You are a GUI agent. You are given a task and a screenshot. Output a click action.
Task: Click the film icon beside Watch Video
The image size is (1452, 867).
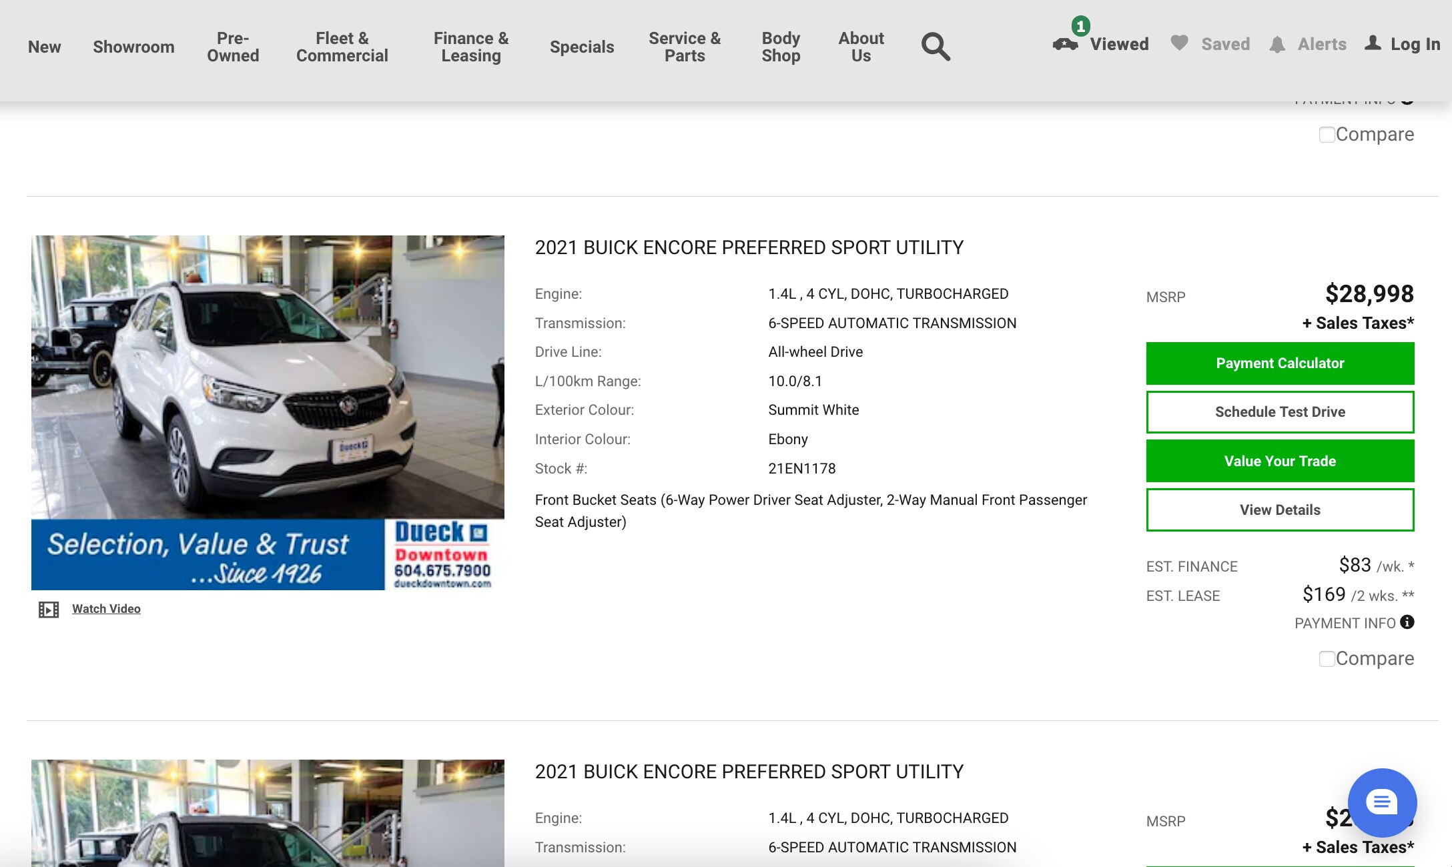49,610
